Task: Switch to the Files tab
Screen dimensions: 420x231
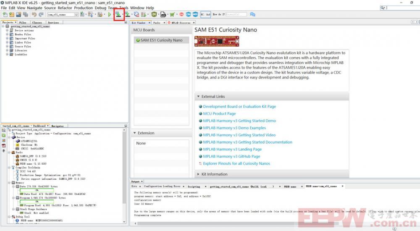Action: click(x=23, y=23)
